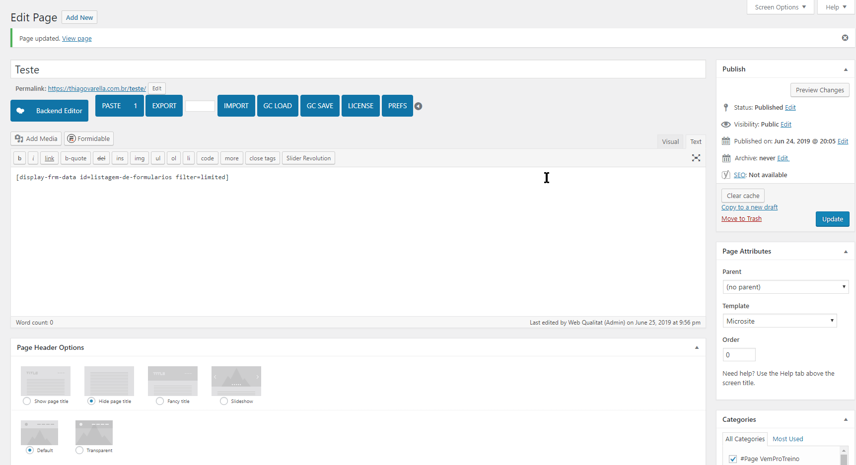This screenshot has height=465, width=856.
Task: Toggle '#Page VemProTreino' category checkbox
Action: [733, 459]
